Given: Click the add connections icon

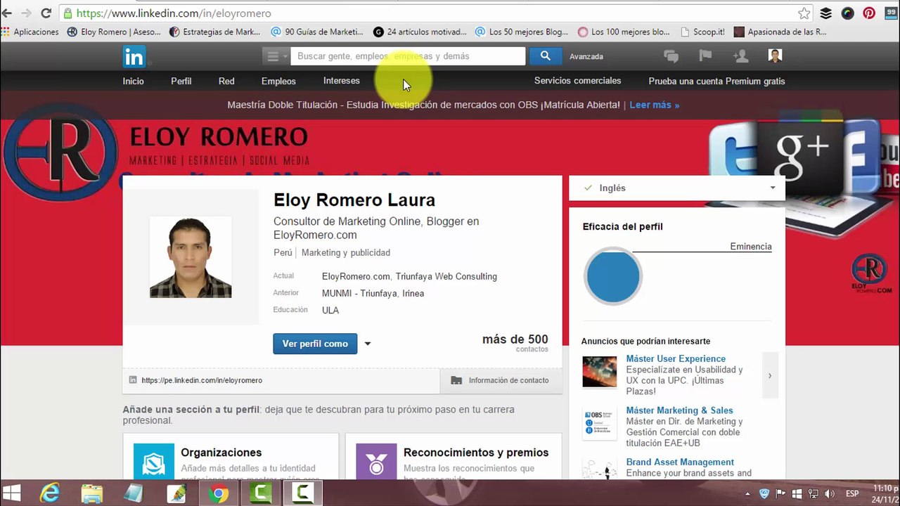Looking at the screenshot, I should (740, 56).
